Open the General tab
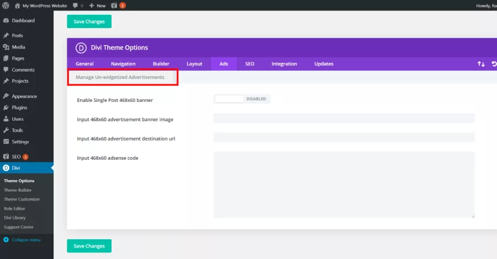 click(84, 64)
